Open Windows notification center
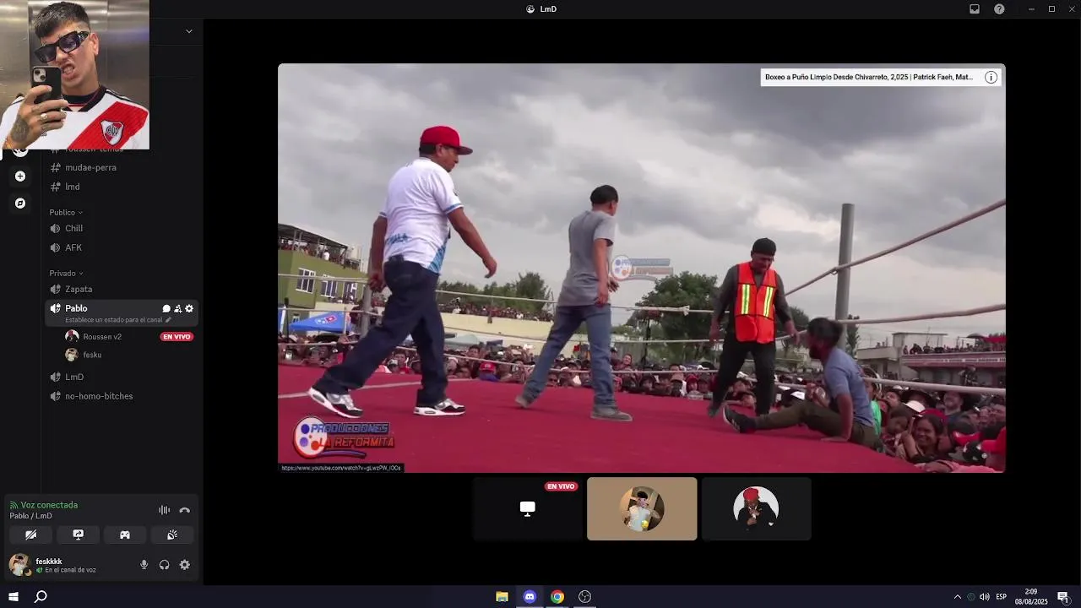Screen dimensions: 1081x608 [1063, 597]
